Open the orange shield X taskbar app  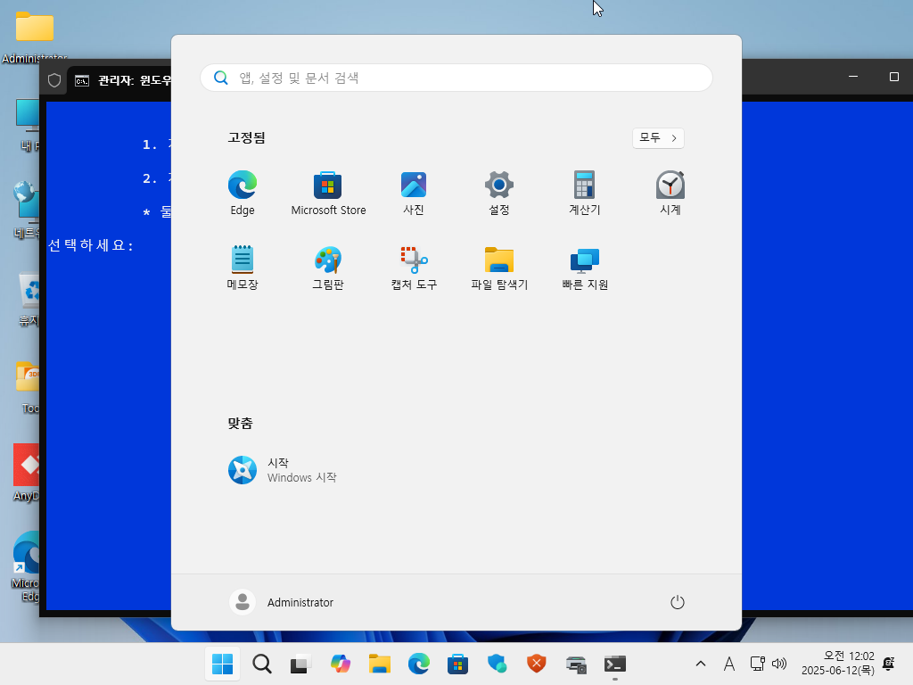(x=536, y=664)
